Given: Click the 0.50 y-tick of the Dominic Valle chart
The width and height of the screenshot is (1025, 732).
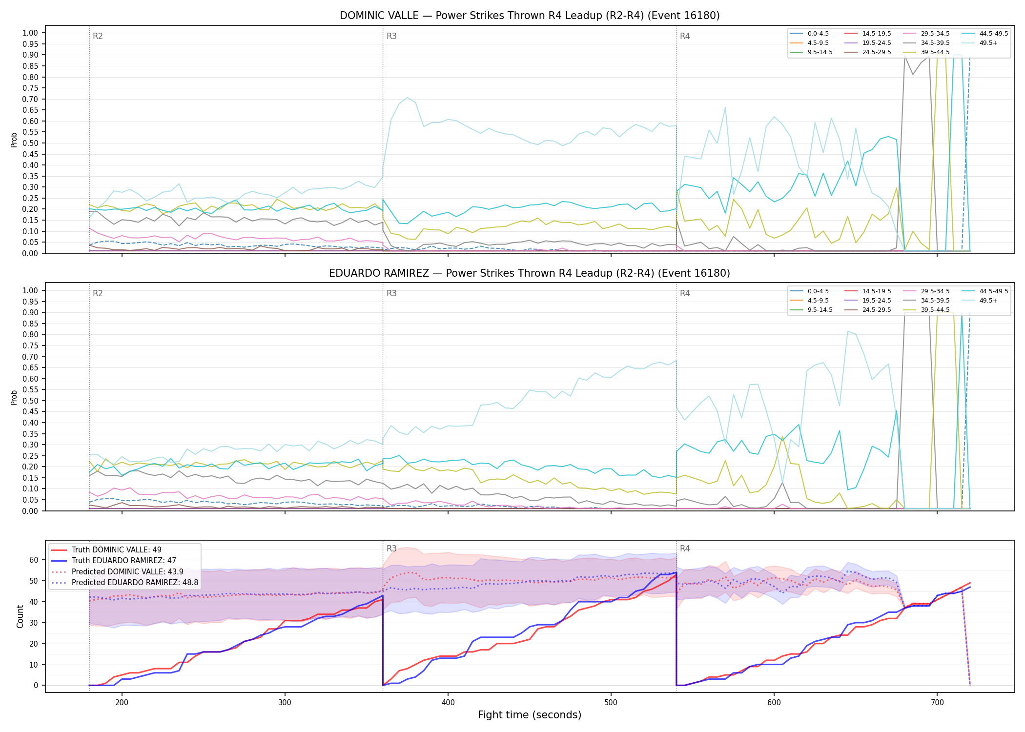Looking at the screenshot, I should (30, 143).
